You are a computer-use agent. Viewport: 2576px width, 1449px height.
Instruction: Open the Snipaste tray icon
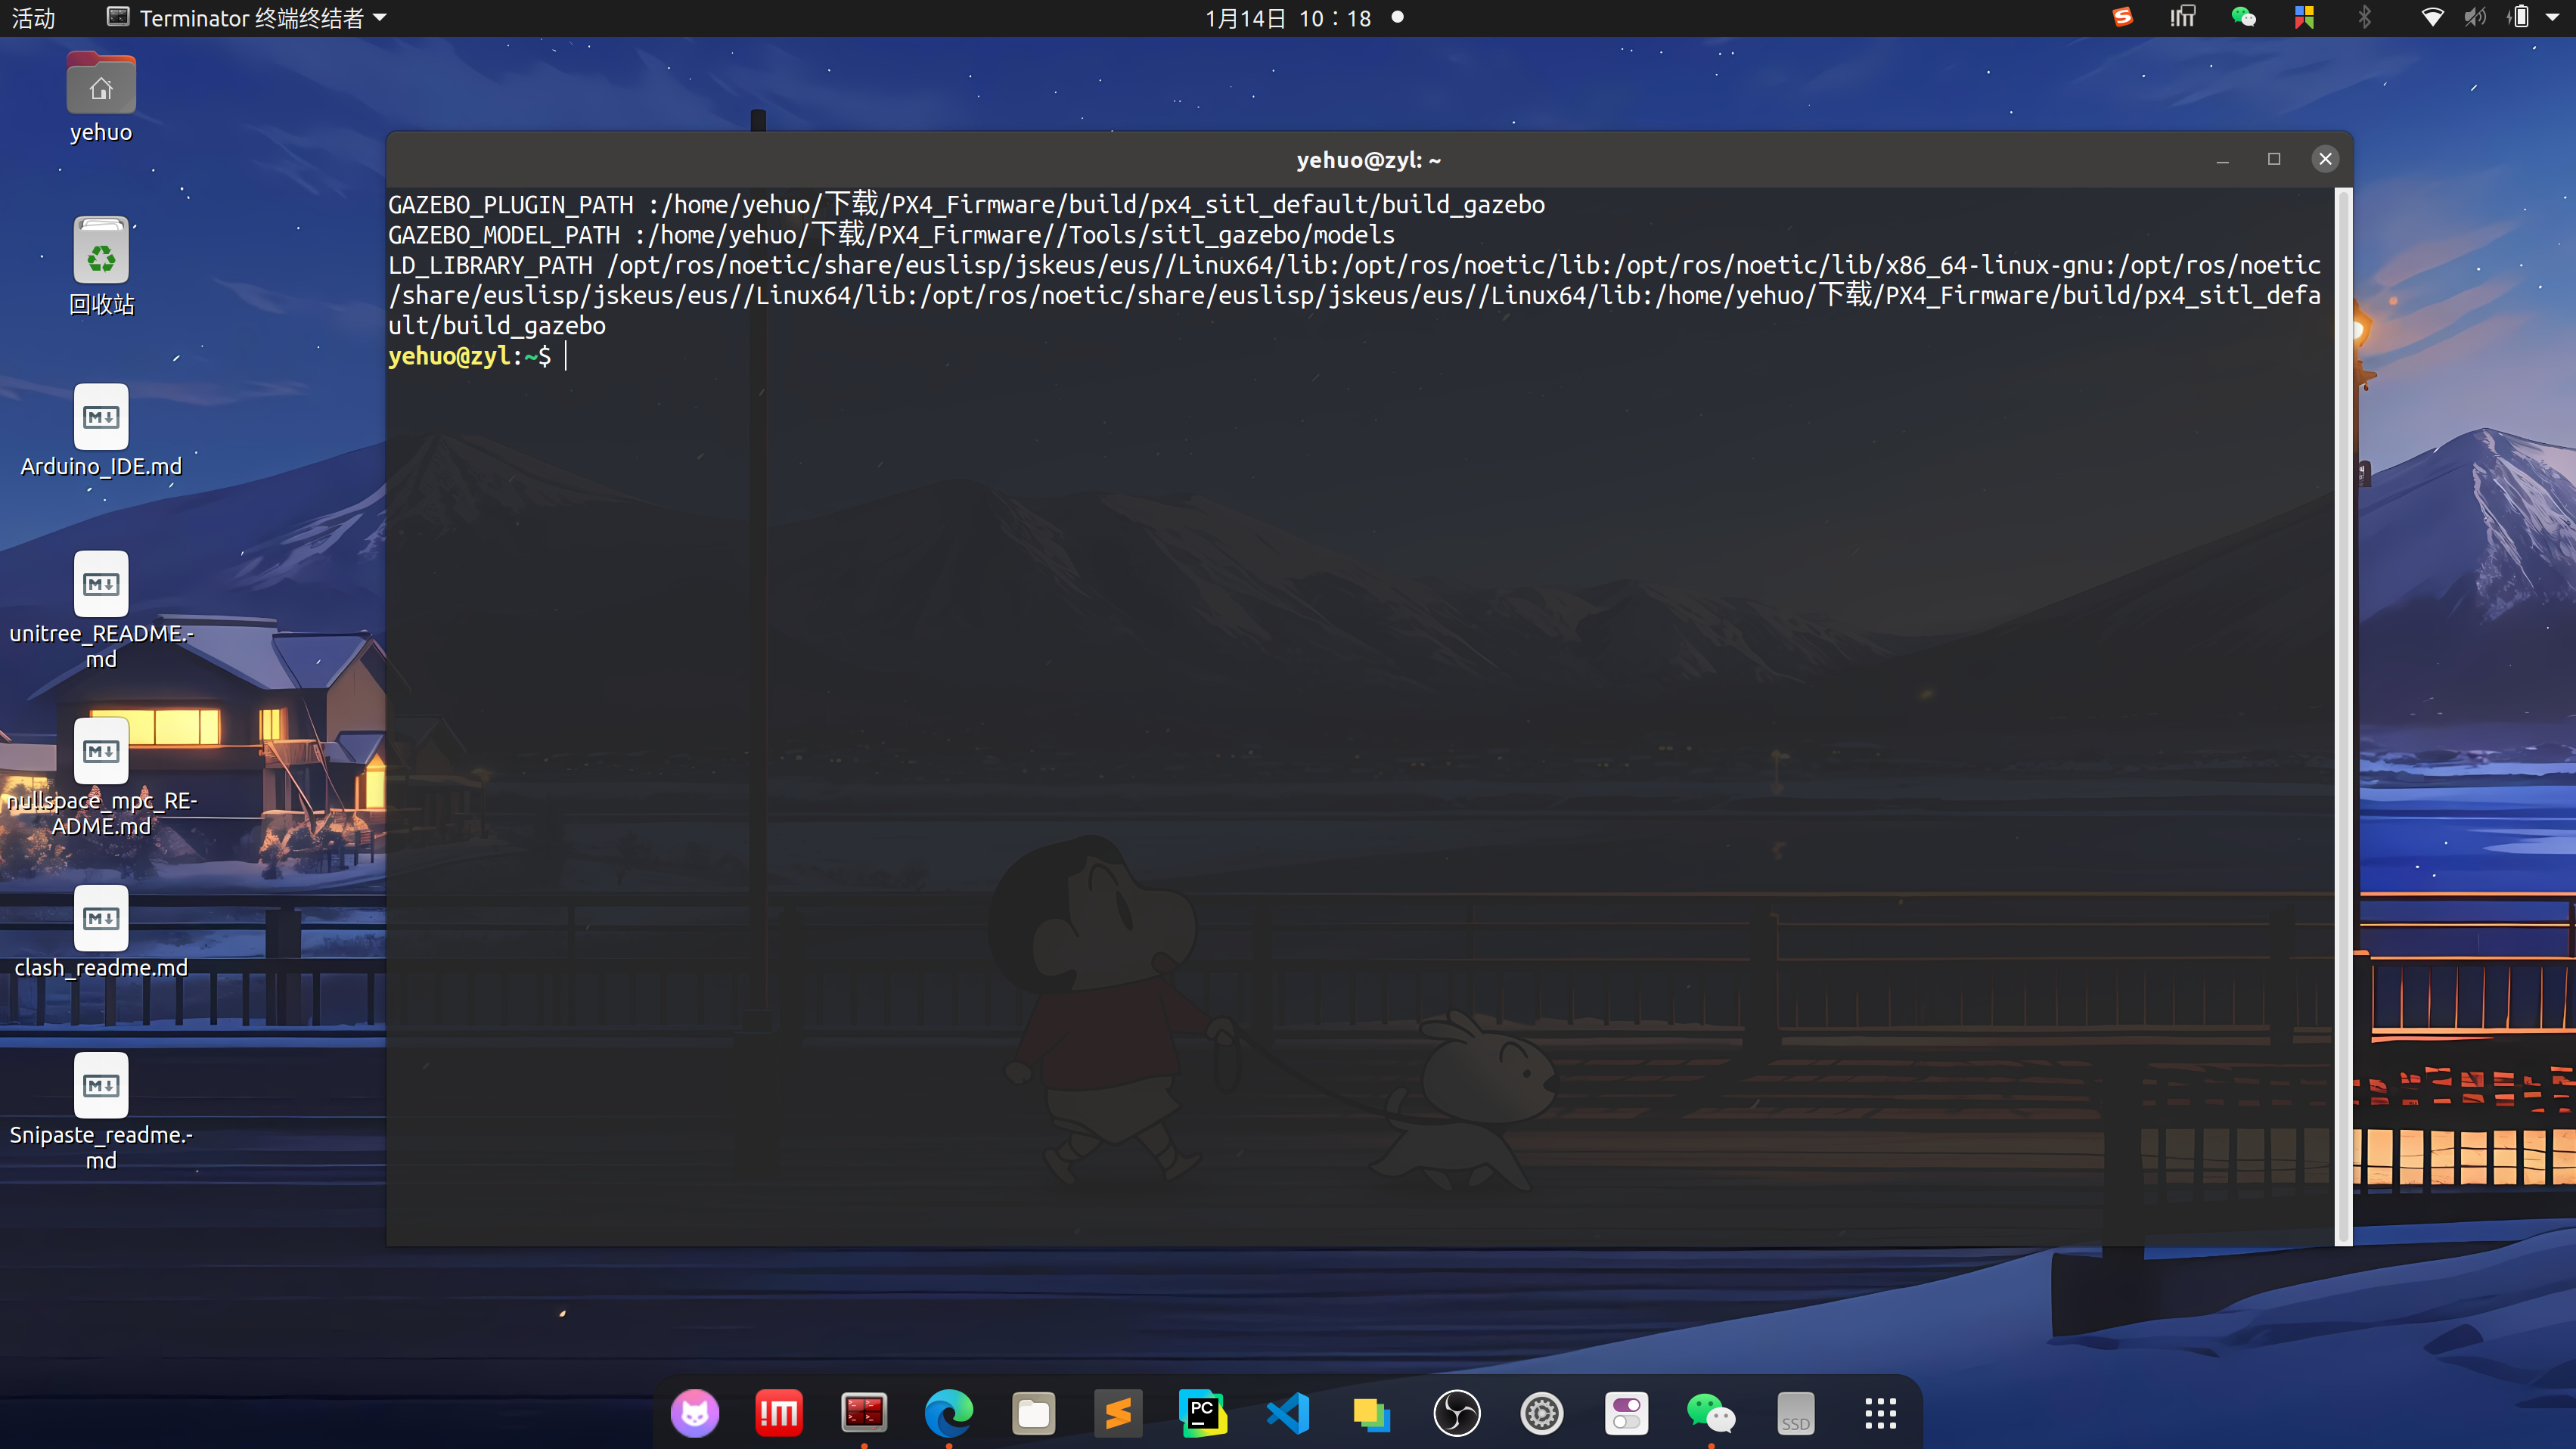click(2304, 17)
